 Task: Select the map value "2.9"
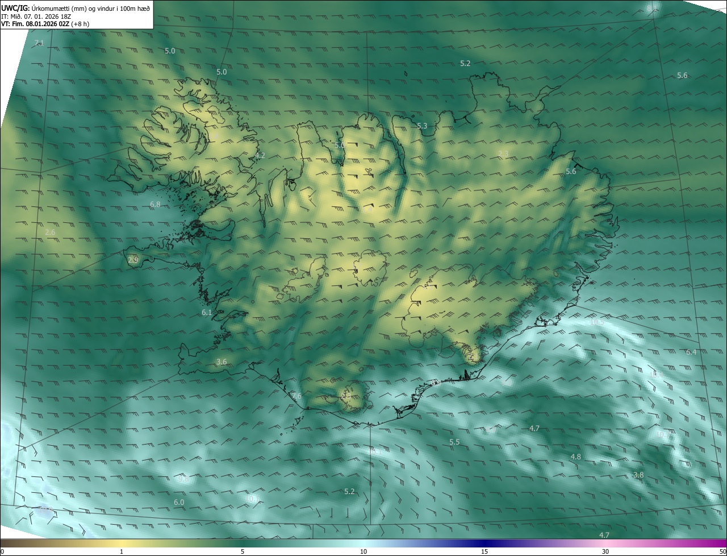click(133, 260)
